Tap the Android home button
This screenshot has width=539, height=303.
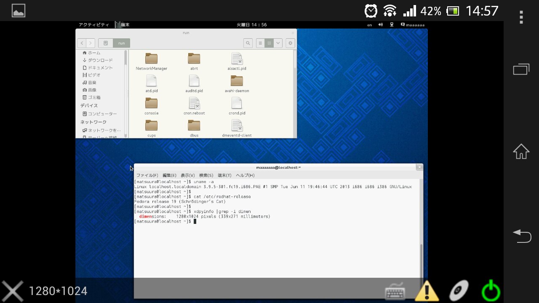[x=521, y=151]
